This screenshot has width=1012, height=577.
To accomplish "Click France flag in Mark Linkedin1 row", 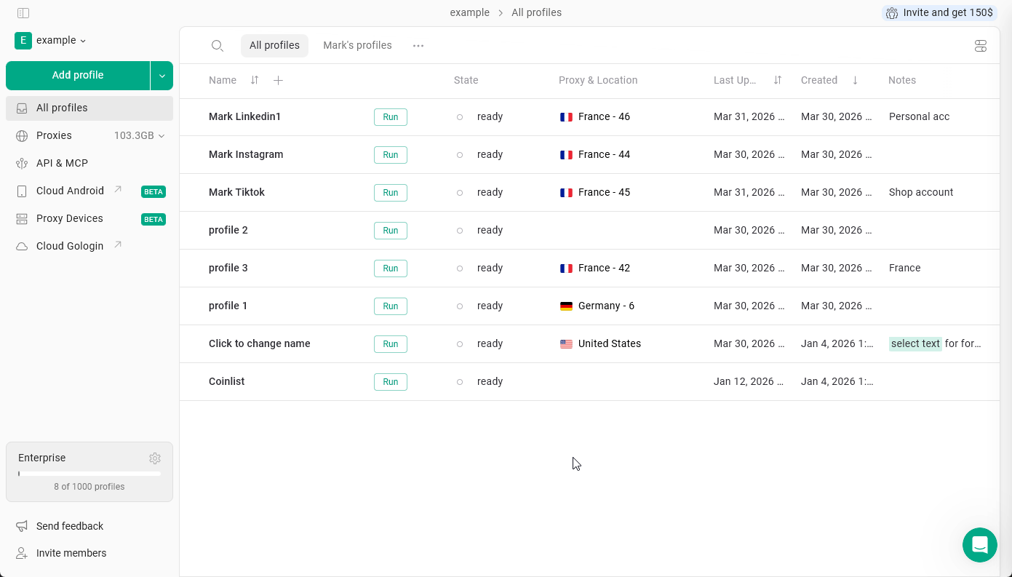I will pyautogui.click(x=566, y=117).
